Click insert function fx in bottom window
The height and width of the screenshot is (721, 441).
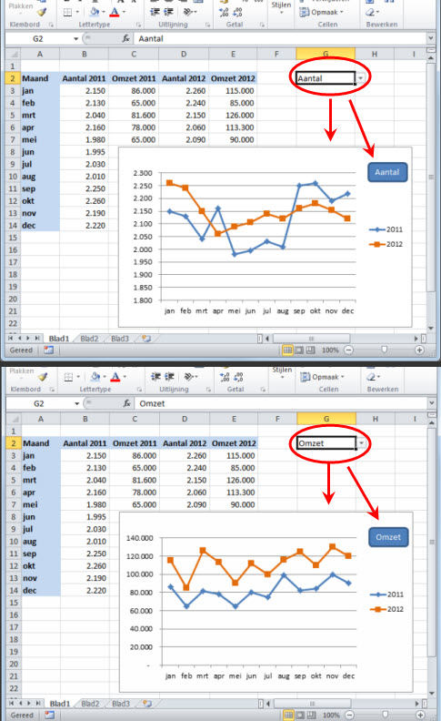coord(126,403)
